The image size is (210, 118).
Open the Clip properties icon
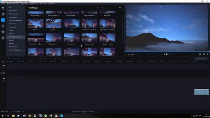click(x=46, y=59)
